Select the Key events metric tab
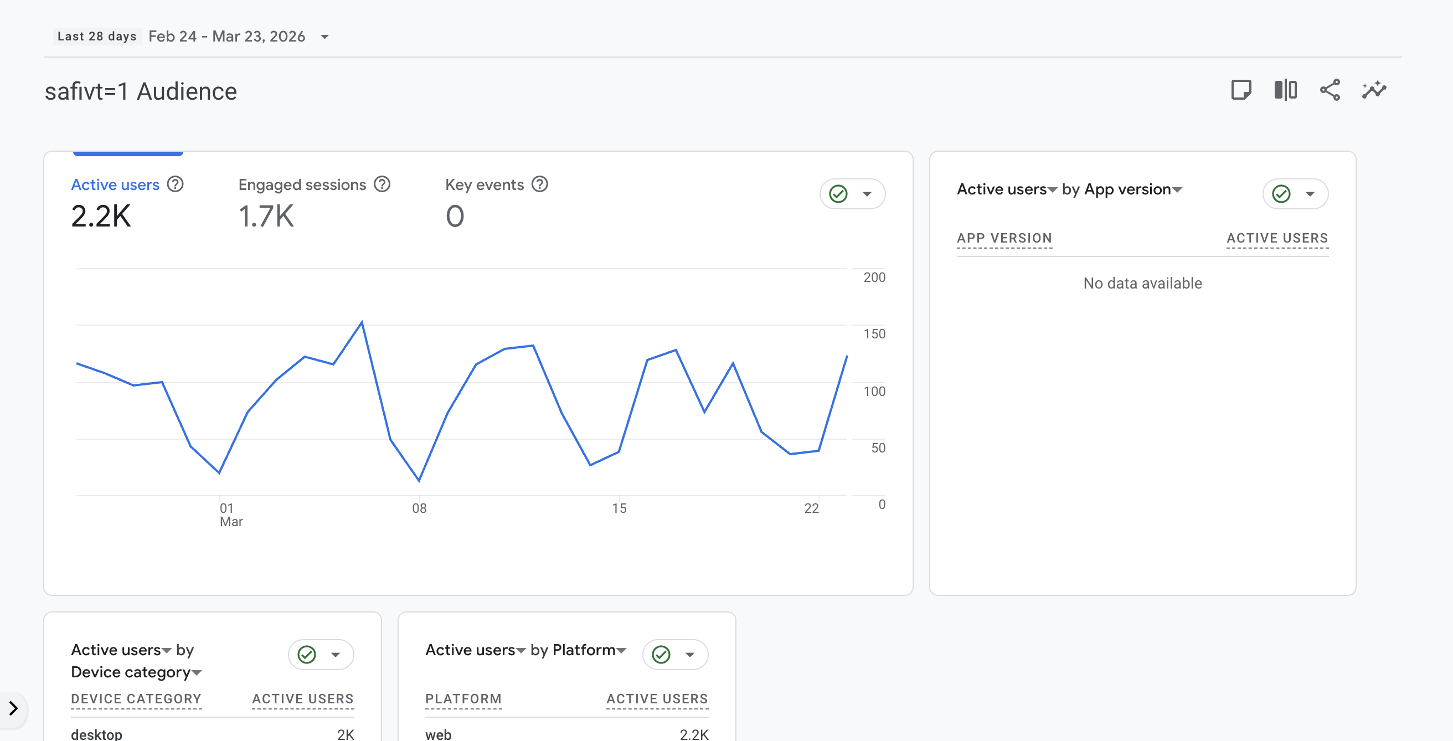This screenshot has width=1453, height=741. pyautogui.click(x=484, y=185)
